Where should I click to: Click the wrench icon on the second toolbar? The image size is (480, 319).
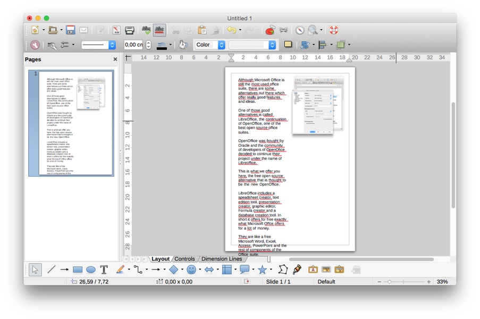click(x=35, y=45)
